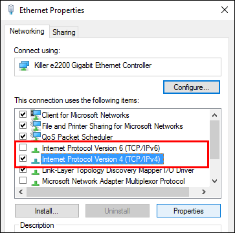Uncheck Internet Protocol Version 4 checkbox
Screen dimensions: 235x233
click(23, 159)
